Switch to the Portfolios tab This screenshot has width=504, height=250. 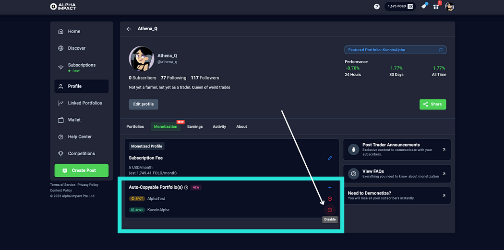pos(135,126)
